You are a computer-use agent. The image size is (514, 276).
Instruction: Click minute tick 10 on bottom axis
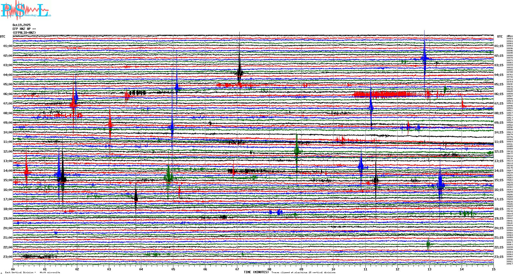[333, 269]
